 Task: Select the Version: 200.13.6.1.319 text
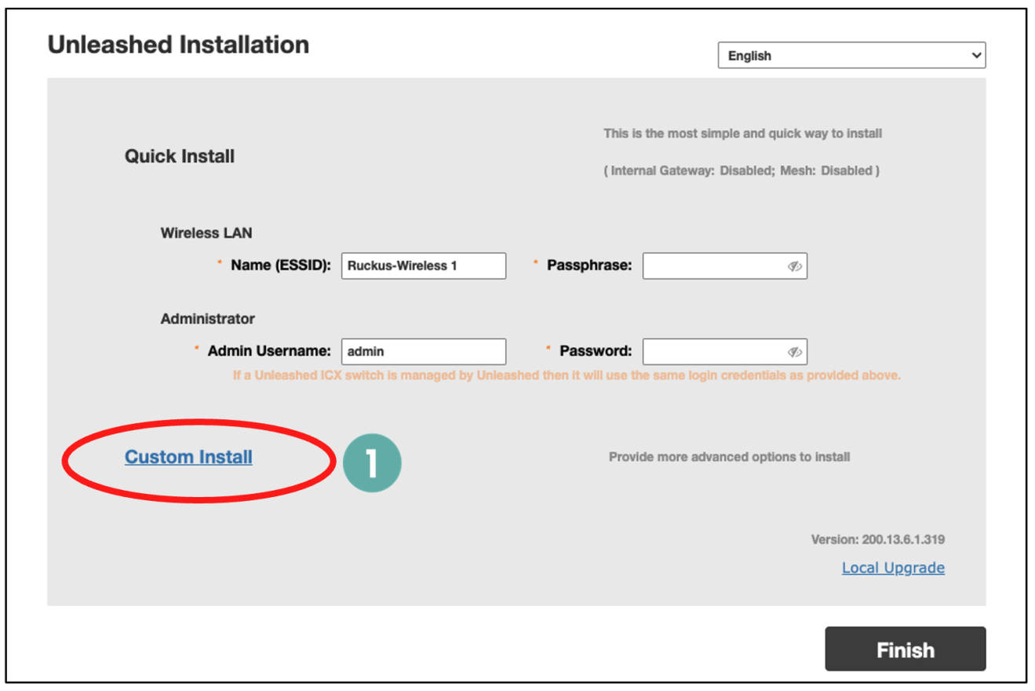(877, 540)
